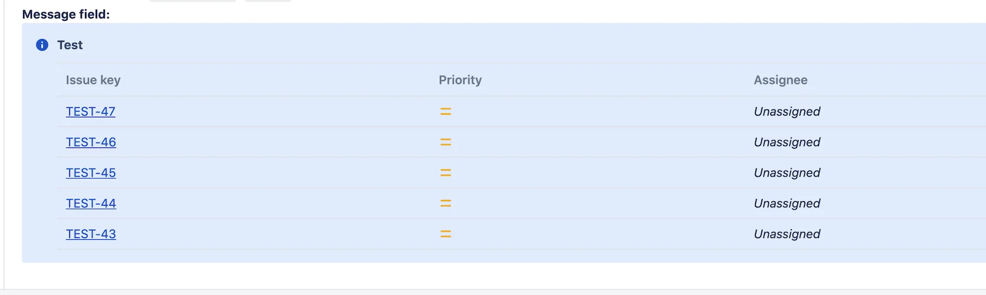Screen dimensions: 986x295
Task: Go to the TEST-43 issue
Action: [91, 235]
